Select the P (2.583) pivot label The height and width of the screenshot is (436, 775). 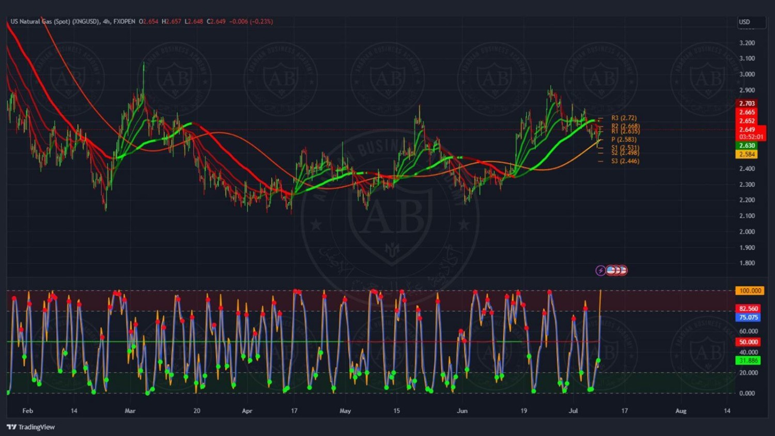click(x=624, y=139)
